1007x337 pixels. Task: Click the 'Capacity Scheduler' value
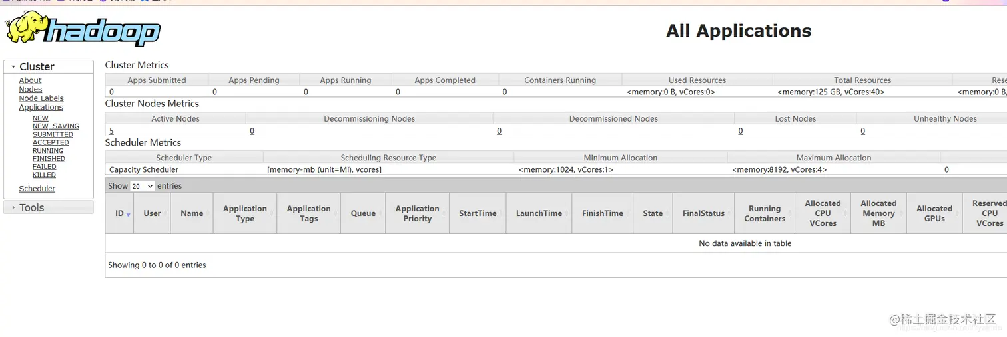click(x=144, y=170)
